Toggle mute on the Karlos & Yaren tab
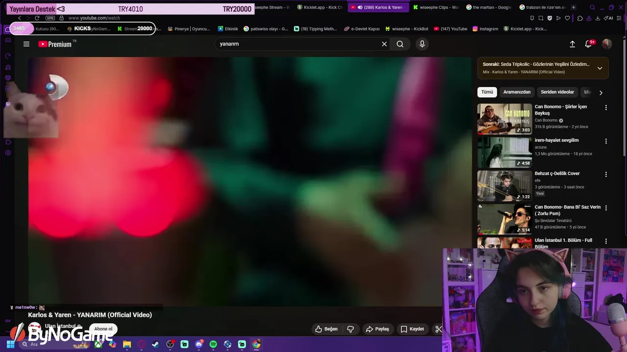 pos(360,7)
